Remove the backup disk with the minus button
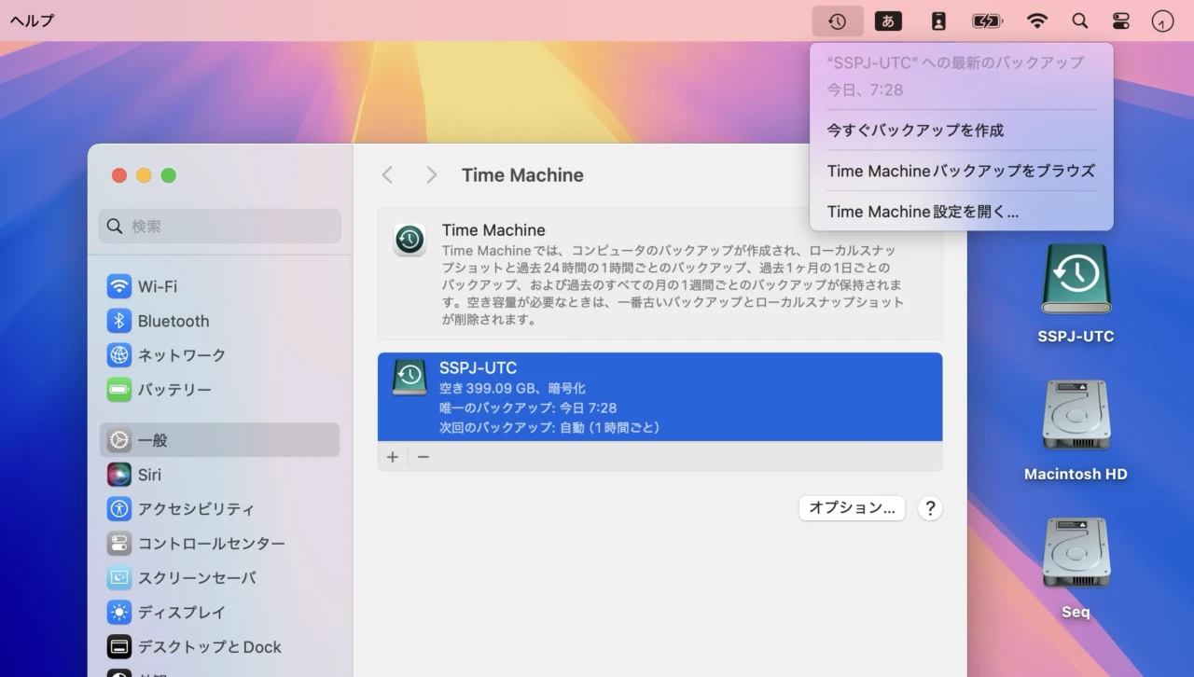Image resolution: width=1194 pixels, height=677 pixels. pos(423,457)
